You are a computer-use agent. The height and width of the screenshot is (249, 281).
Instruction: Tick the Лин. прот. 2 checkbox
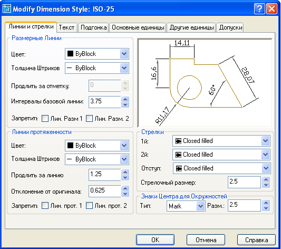[x=89, y=206]
